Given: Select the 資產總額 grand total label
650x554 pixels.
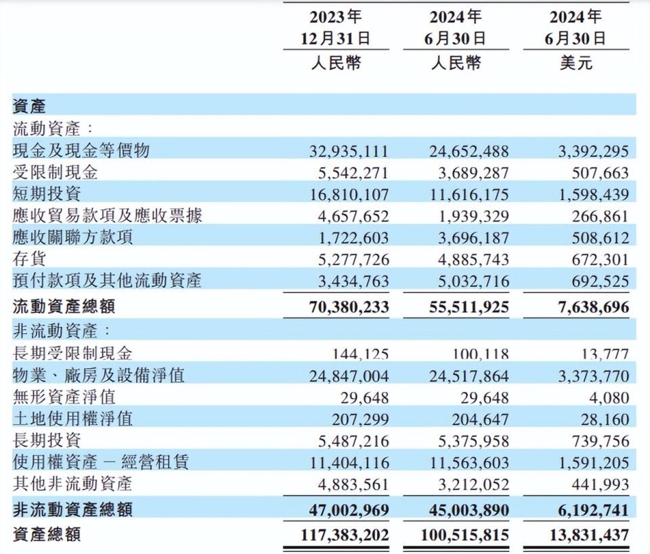Looking at the screenshot, I should (x=47, y=534).
